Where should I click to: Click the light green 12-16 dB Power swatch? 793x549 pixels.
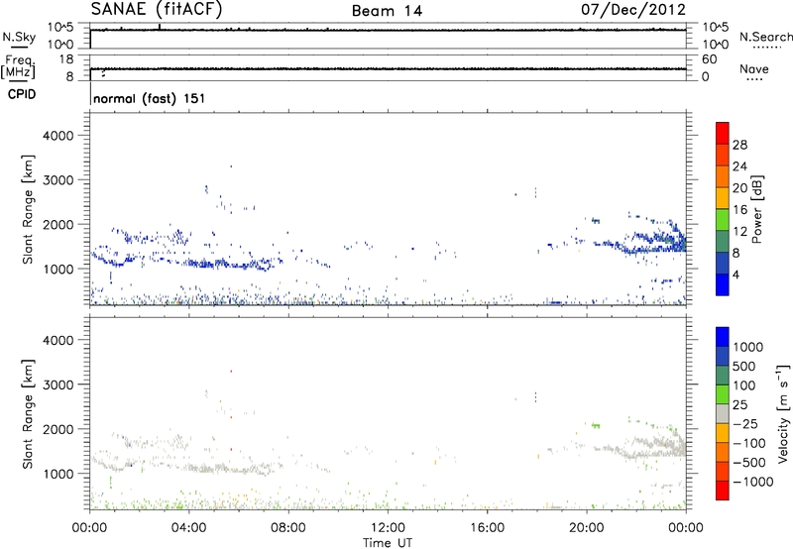[723, 220]
